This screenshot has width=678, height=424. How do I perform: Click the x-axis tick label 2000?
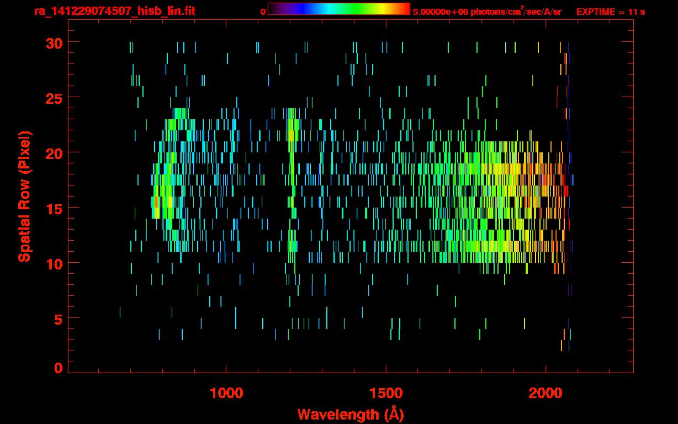click(545, 393)
